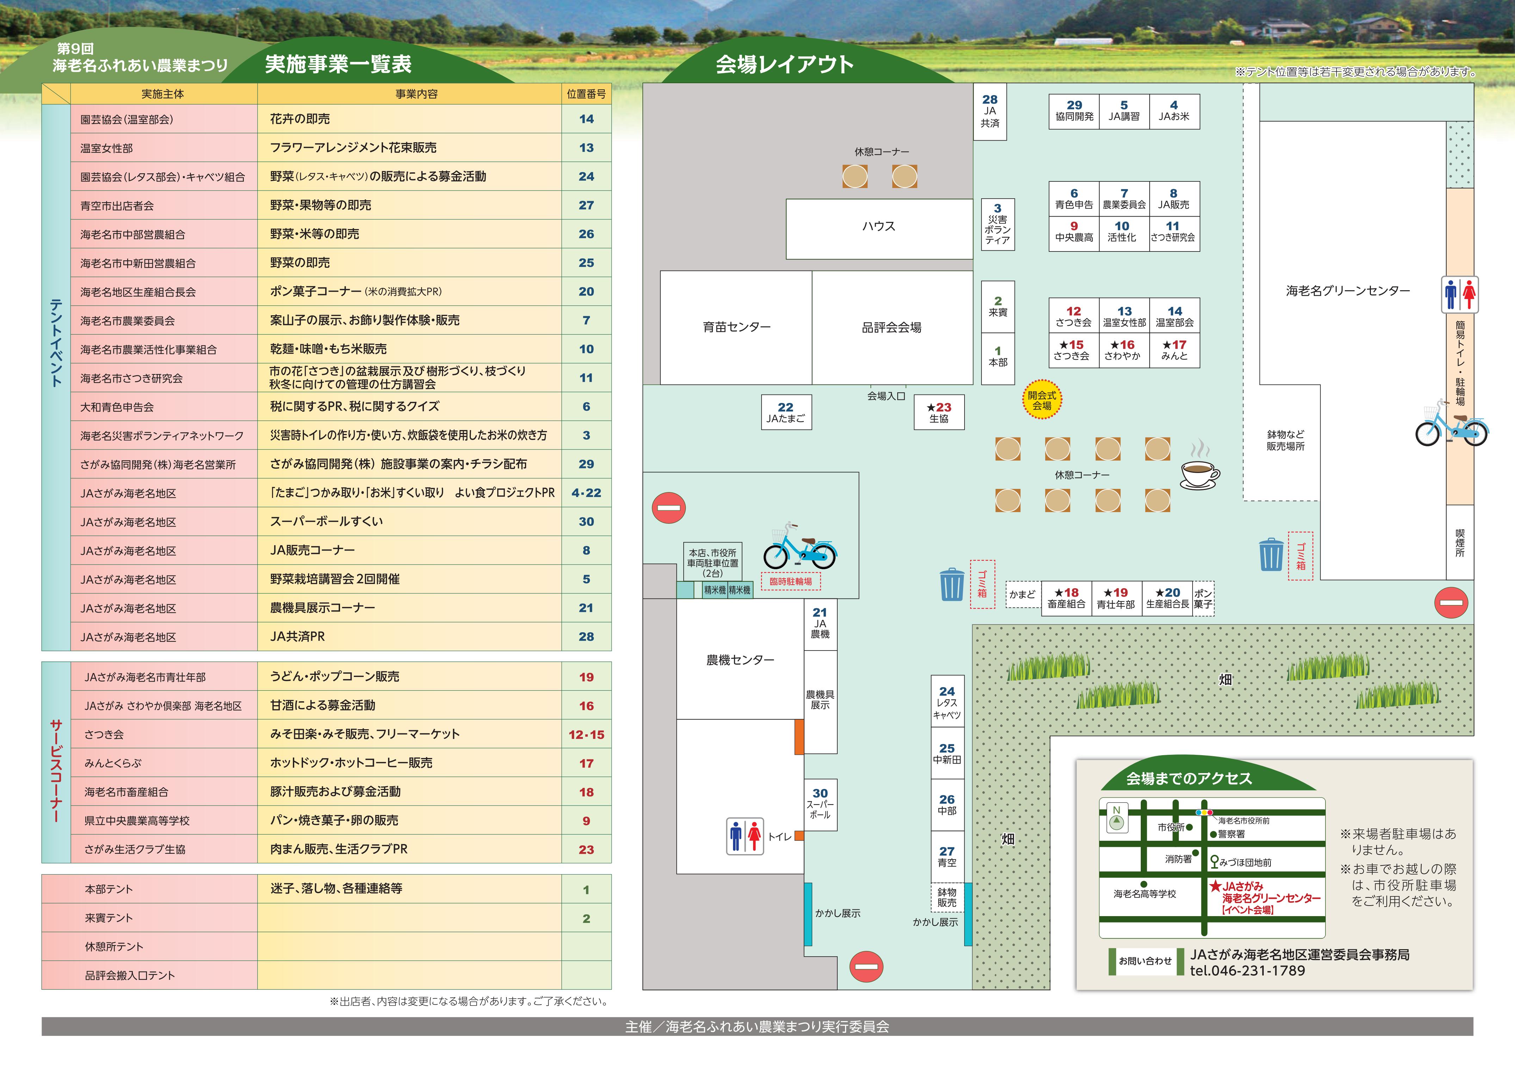The image size is (1515, 1069).
Task: Click the restroom icon next to 海老名グリーンセンター
Action: (x=1460, y=294)
